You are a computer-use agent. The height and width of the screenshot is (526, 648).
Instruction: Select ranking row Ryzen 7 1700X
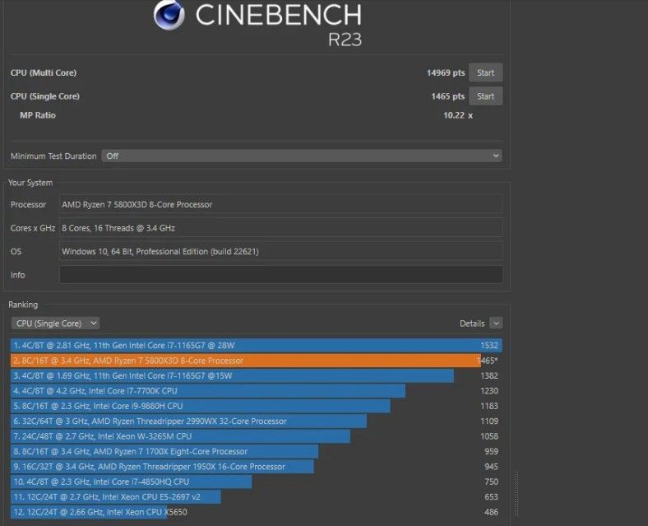click(x=257, y=452)
